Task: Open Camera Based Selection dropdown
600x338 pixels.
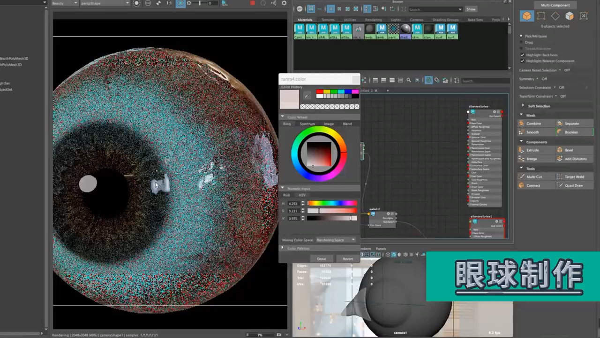Action: click(560, 70)
